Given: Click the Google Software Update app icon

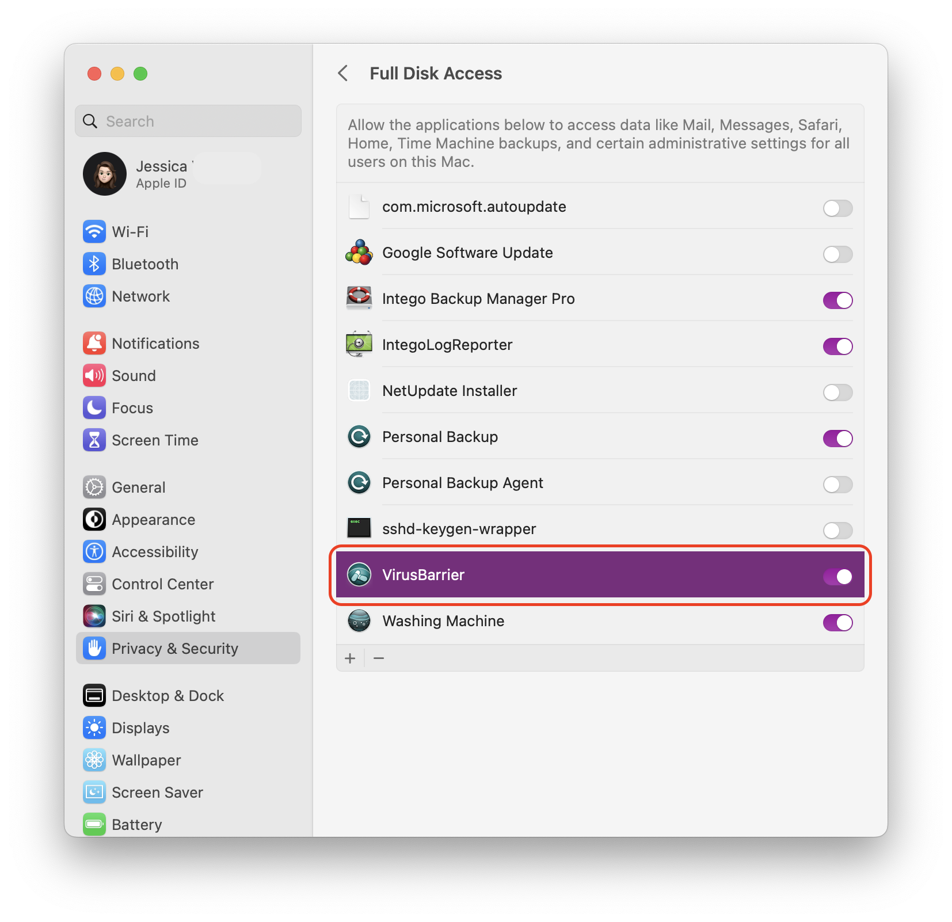Looking at the screenshot, I should 359,253.
